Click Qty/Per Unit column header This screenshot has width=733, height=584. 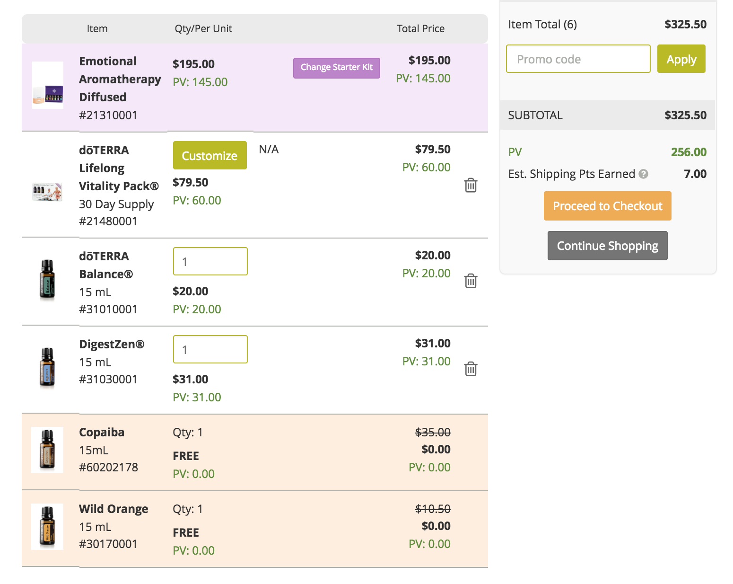pos(203,28)
